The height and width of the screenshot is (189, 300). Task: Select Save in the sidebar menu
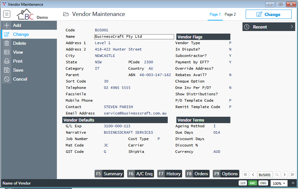(x=29, y=70)
